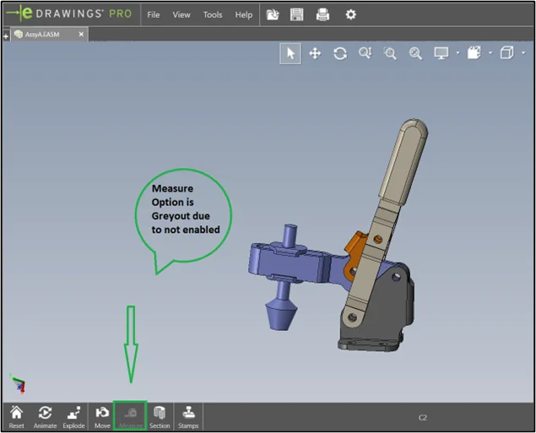This screenshot has height=433, width=536.
Task: Click the Reset home button
Action: tap(16, 417)
